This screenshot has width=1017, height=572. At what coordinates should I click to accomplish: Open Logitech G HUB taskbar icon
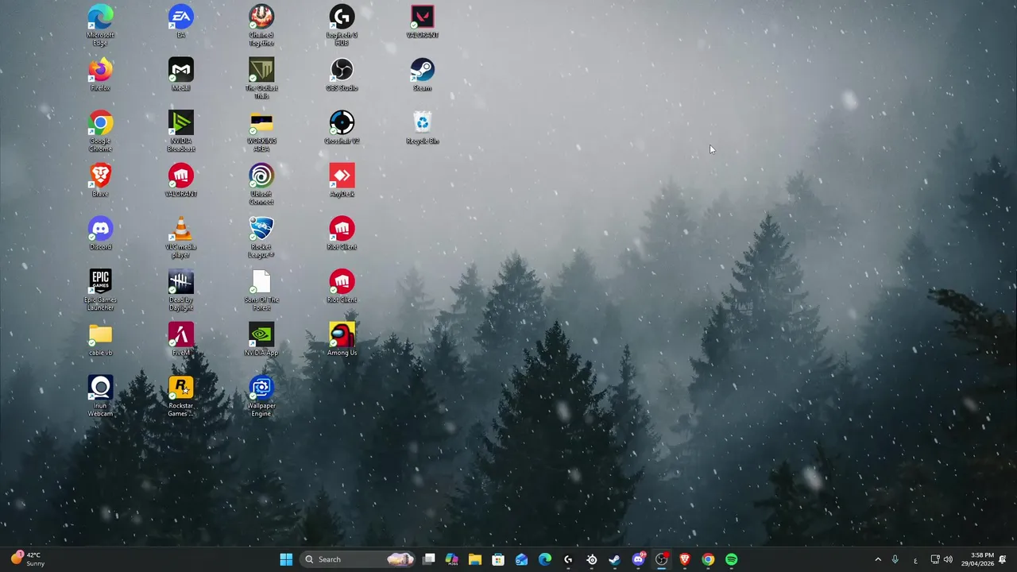click(x=568, y=559)
